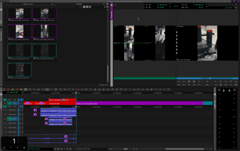Toggle record A3 track selector

(15, 119)
